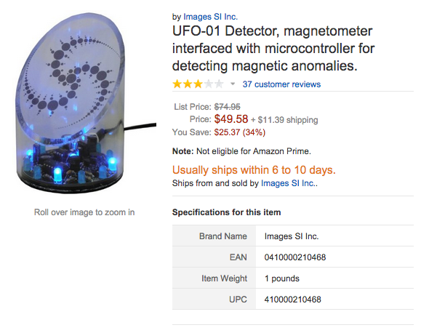Click the Specifications for this item heading
Viewport: 429px width, 333px height.
click(227, 212)
